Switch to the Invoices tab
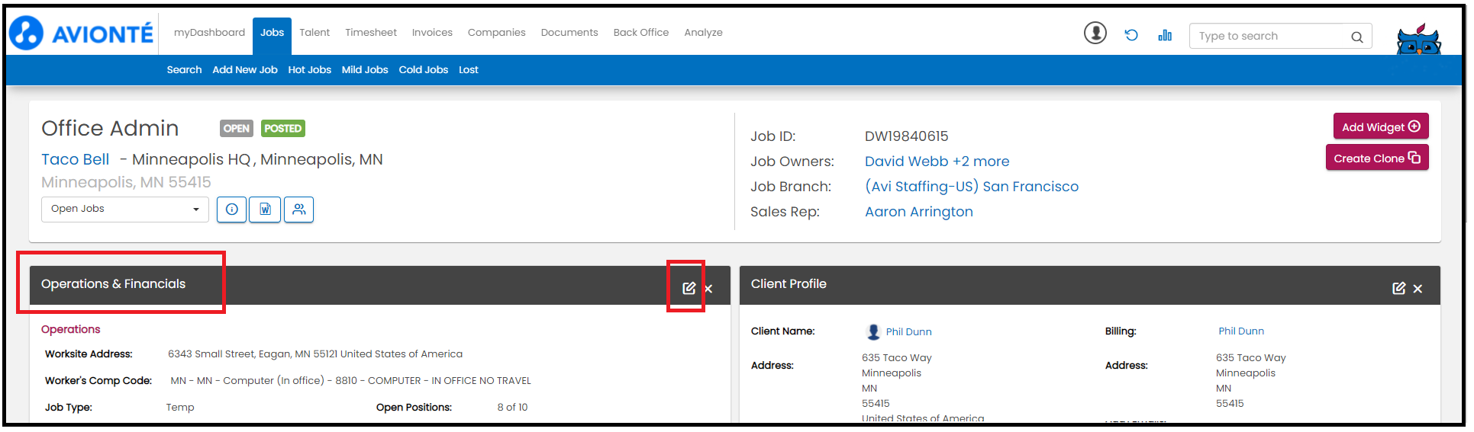 [x=432, y=33]
